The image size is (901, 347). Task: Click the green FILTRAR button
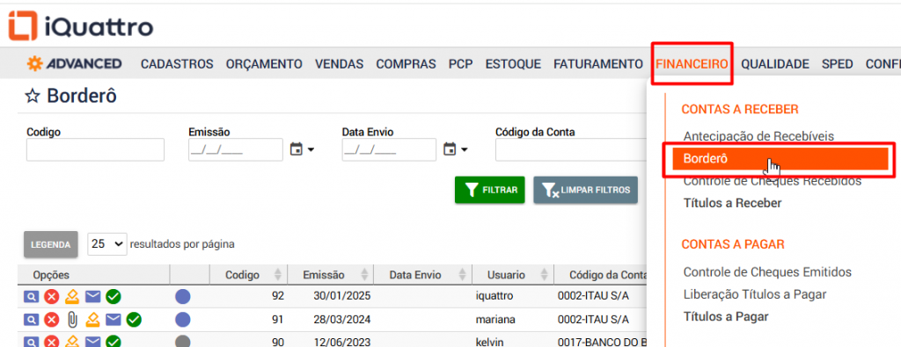489,190
